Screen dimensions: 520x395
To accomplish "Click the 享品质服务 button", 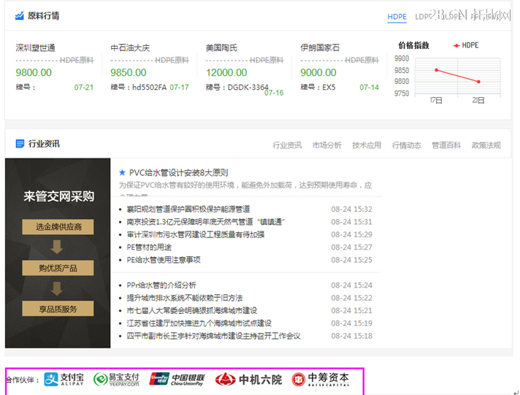I will (x=58, y=309).
